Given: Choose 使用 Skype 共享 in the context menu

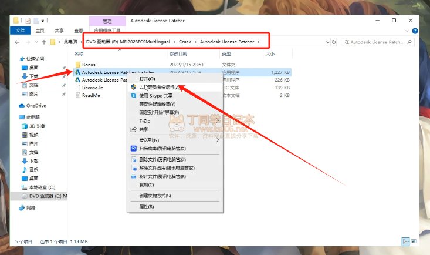Looking at the screenshot, I should [175, 96].
